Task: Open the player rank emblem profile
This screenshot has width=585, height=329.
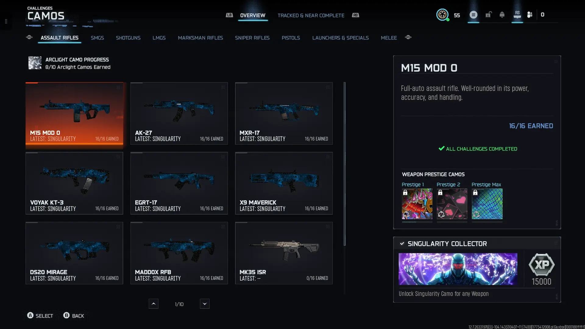Action: (442, 15)
